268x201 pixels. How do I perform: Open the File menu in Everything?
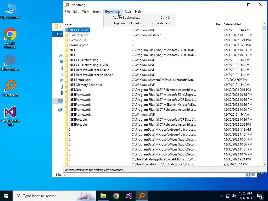(67, 12)
